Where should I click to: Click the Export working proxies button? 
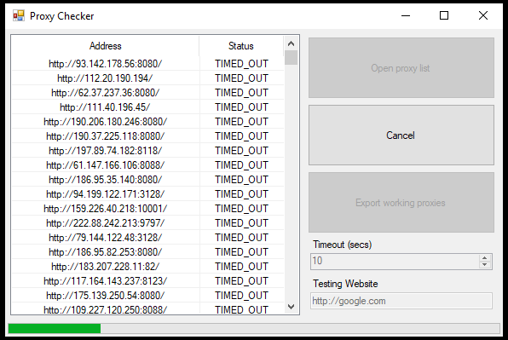pos(401,203)
